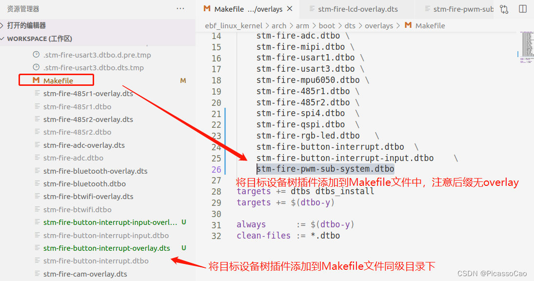Image resolution: width=534 pixels, height=281 pixels.
Task: Click the M icon of Makefile in explorer
Action: tap(36, 80)
